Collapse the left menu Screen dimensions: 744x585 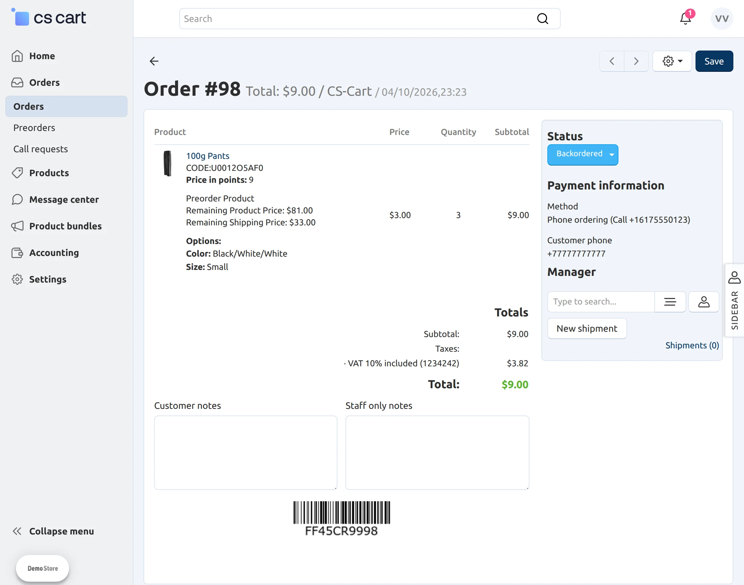click(53, 531)
